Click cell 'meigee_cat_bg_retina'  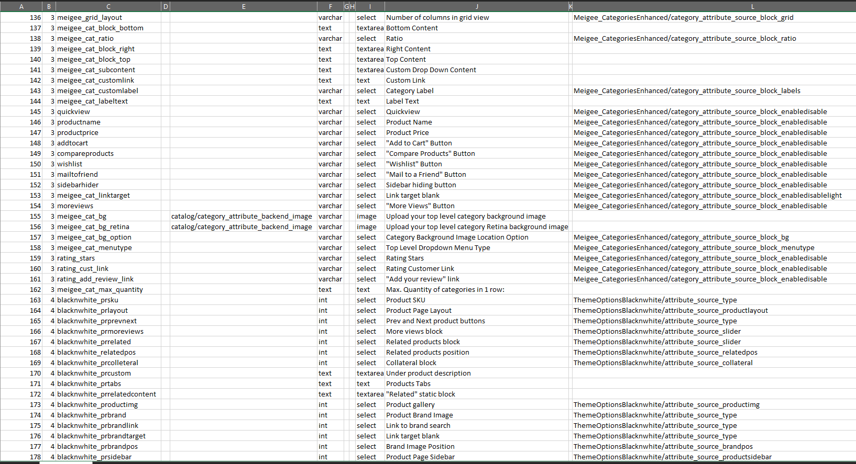(108, 227)
